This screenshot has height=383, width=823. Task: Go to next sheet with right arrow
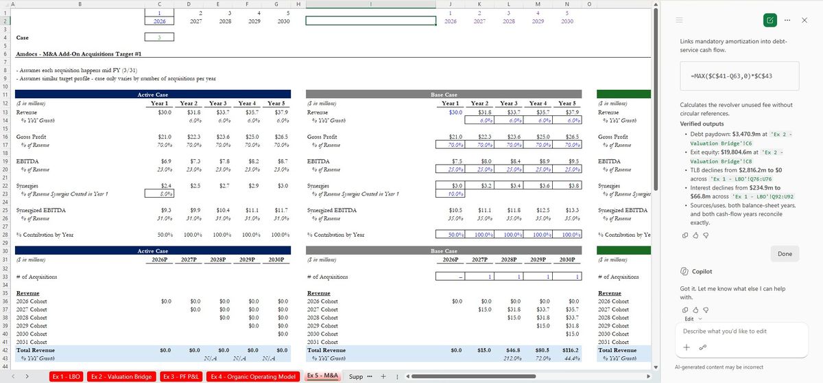[27, 376]
